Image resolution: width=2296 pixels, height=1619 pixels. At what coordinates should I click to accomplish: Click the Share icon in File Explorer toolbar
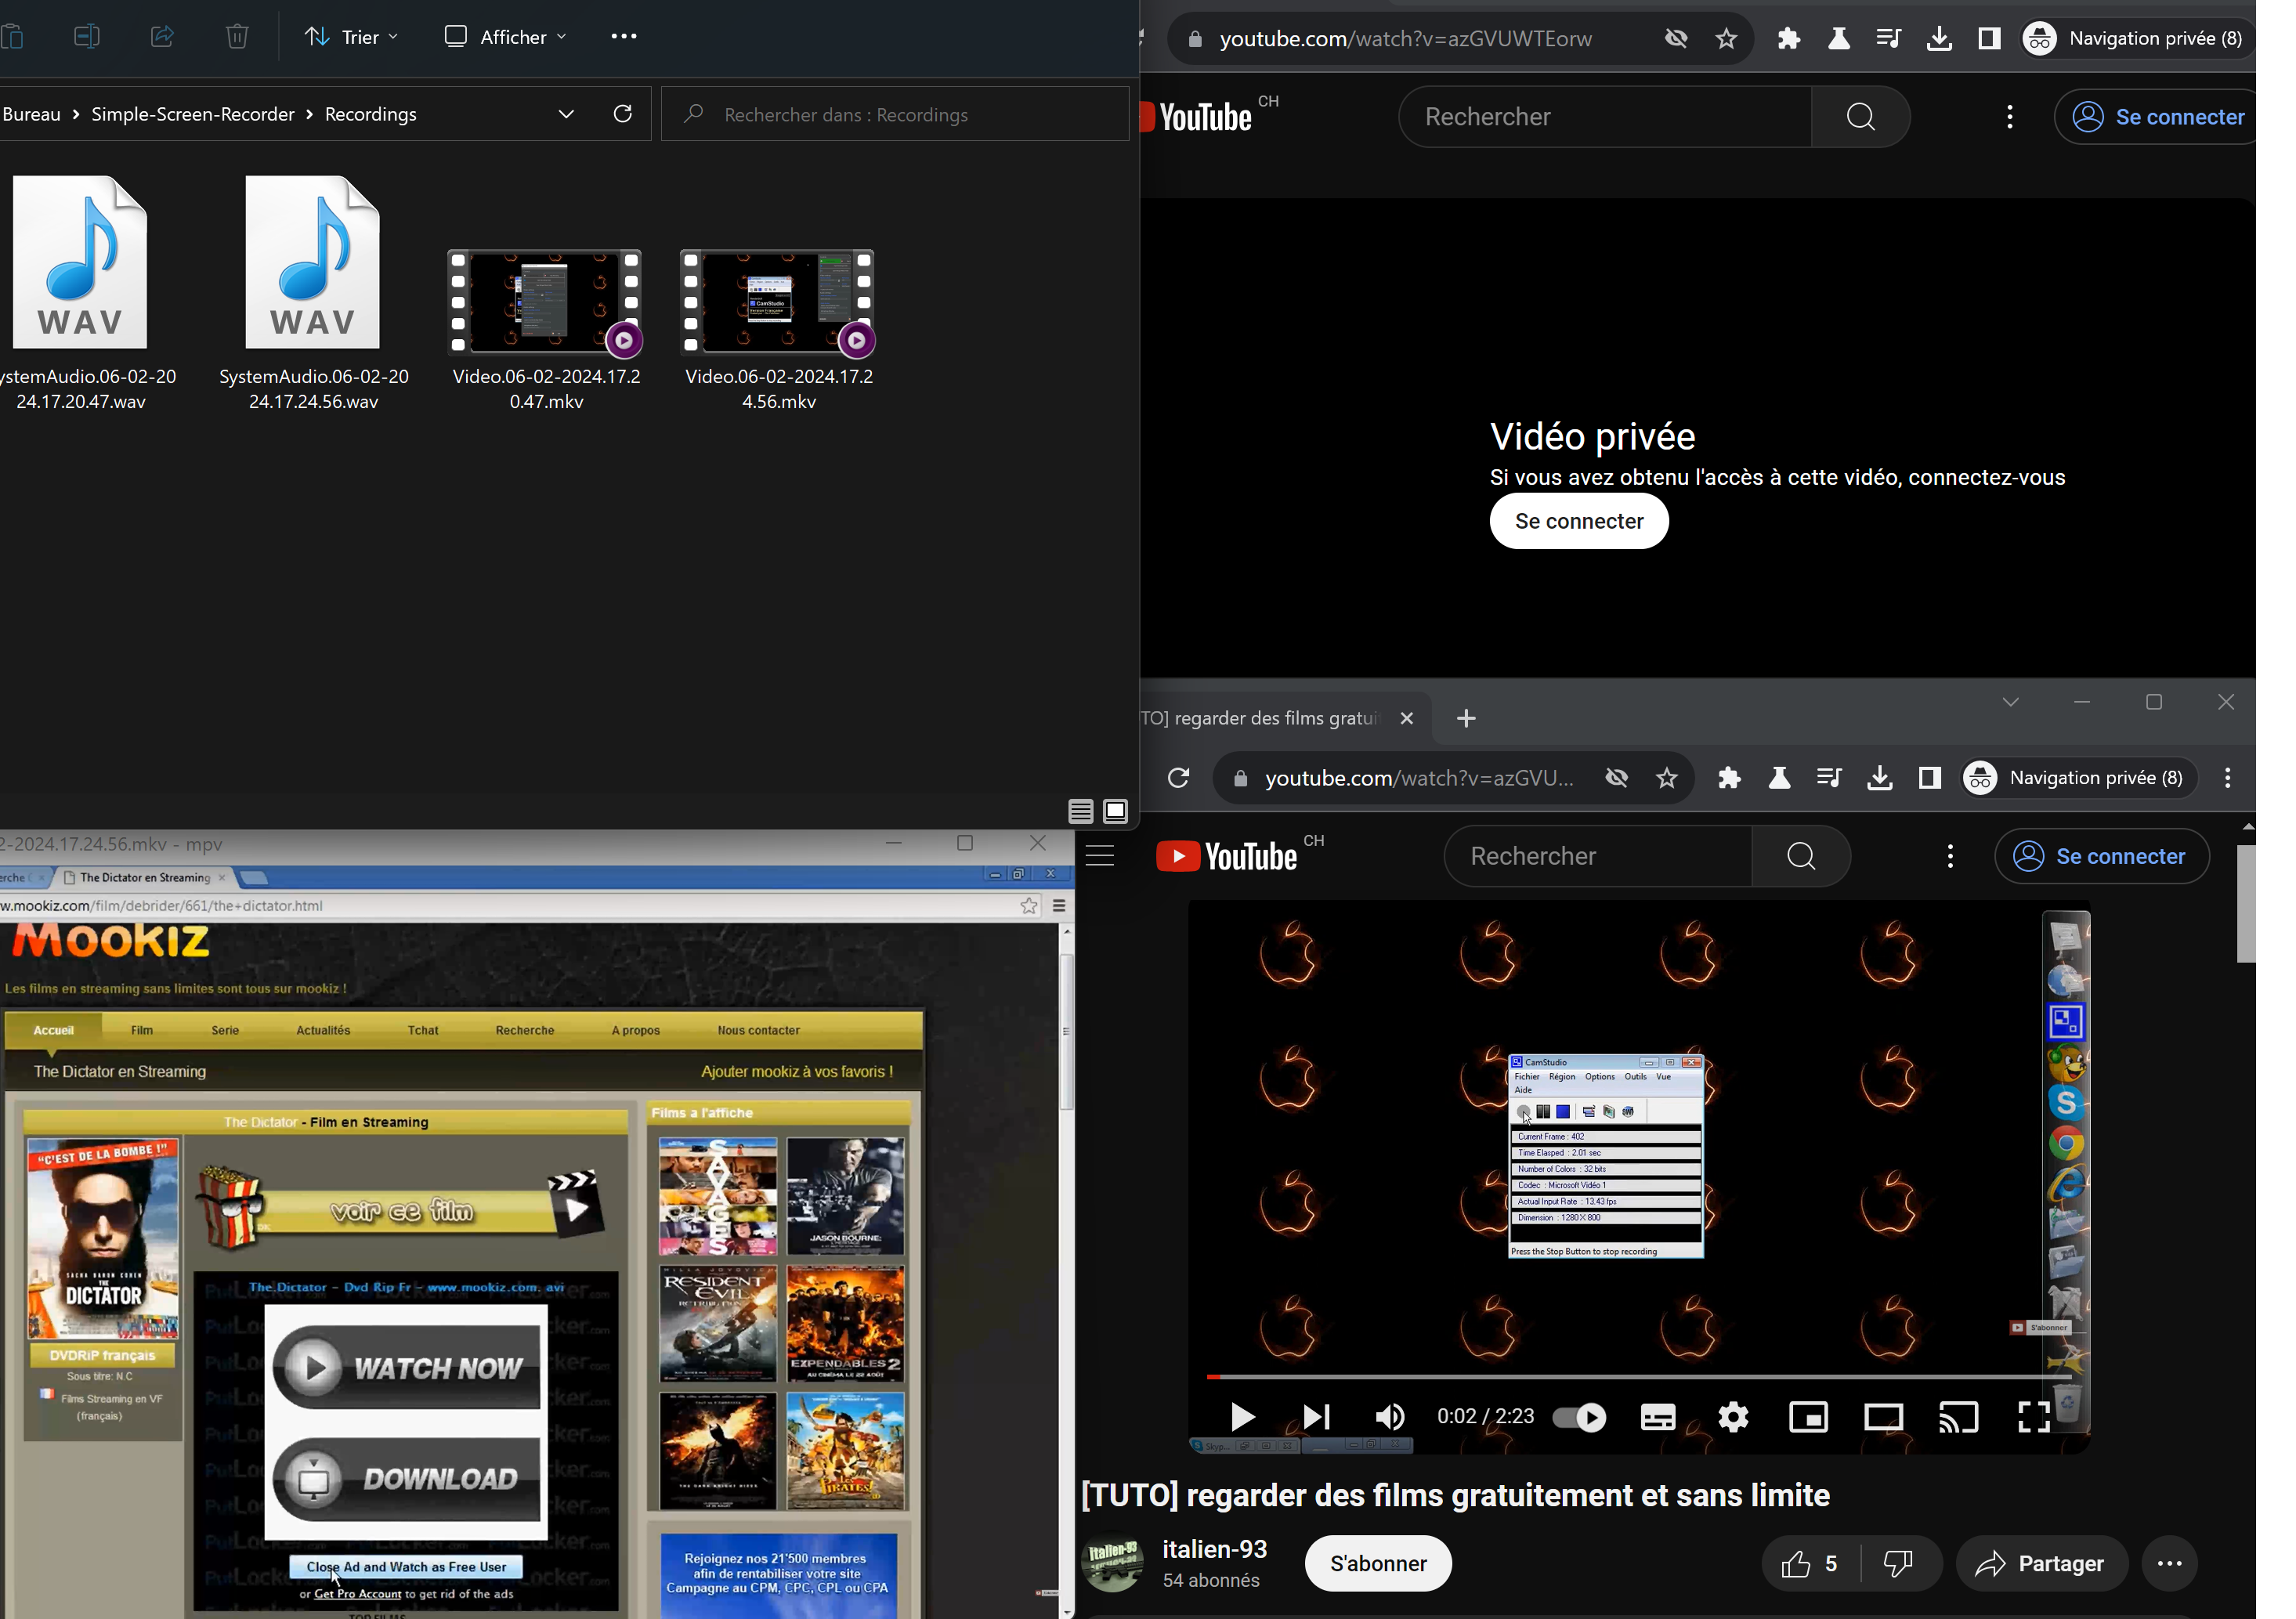click(x=162, y=37)
